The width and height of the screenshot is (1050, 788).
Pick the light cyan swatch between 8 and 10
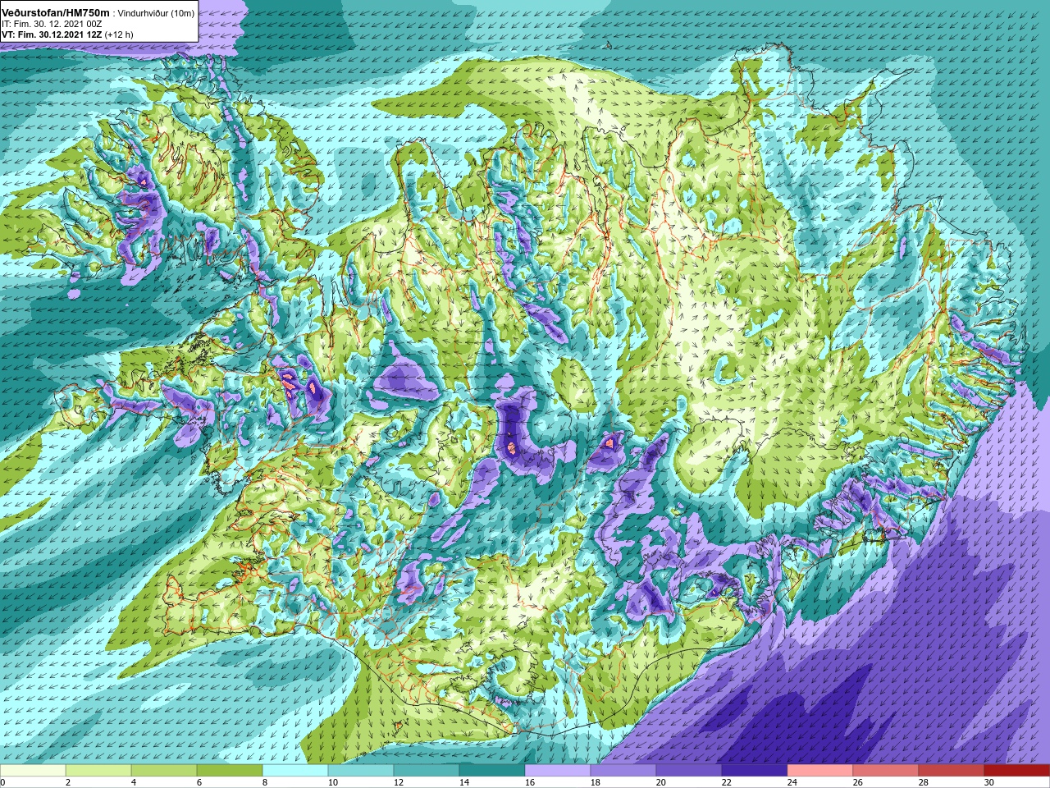click(x=295, y=771)
